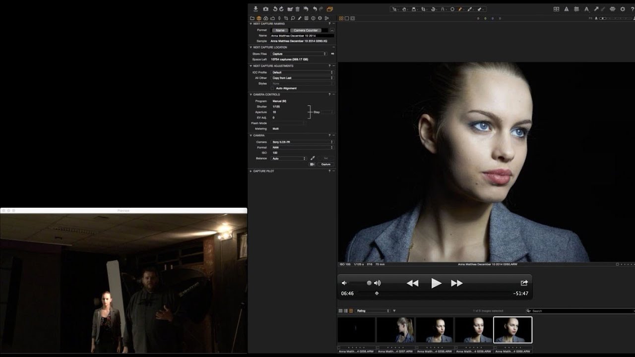635x357 pixels.
Task: Expand the Capture Pilot panel
Action: coord(251,171)
